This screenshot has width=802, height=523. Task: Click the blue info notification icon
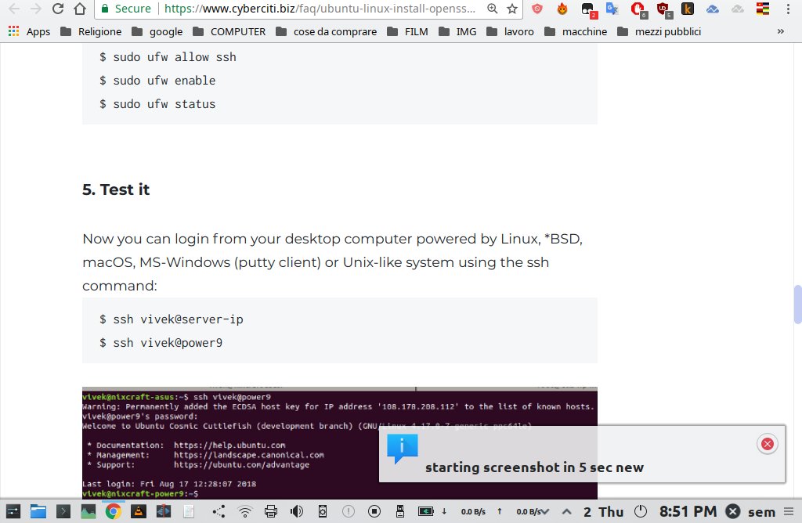tap(403, 449)
